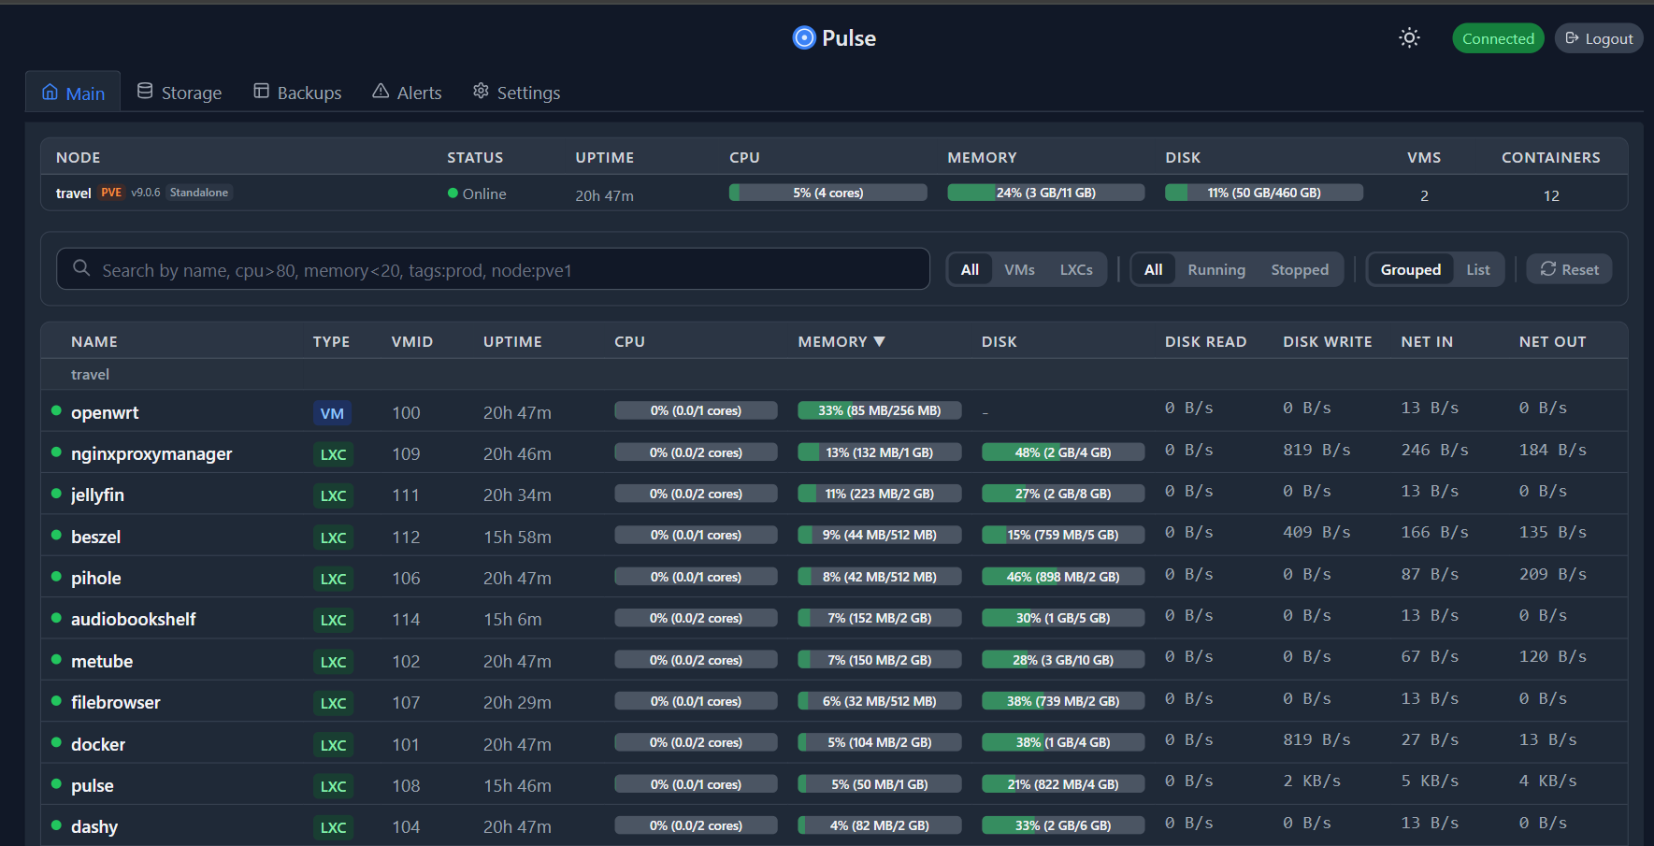
Task: Switch view mode to List
Action: (x=1477, y=269)
